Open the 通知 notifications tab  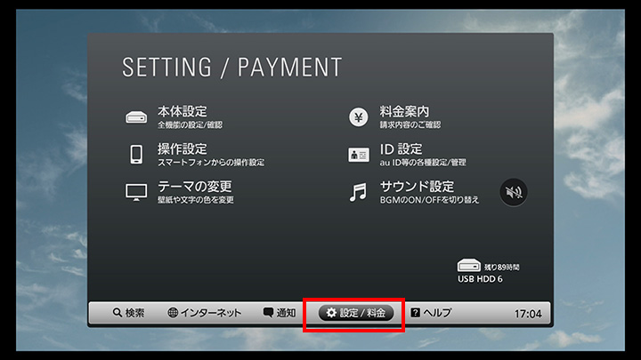coord(280,313)
